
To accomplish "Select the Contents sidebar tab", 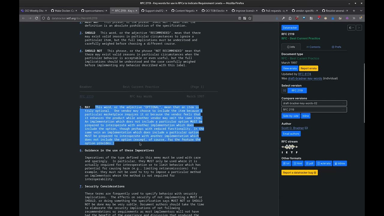I will (x=313, y=47).
